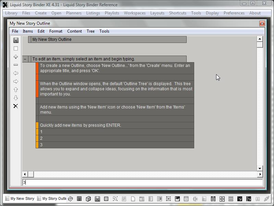The width and height of the screenshot is (274, 206).
Task: Click the down arrow icon in sidebar
Action: tap(16, 98)
